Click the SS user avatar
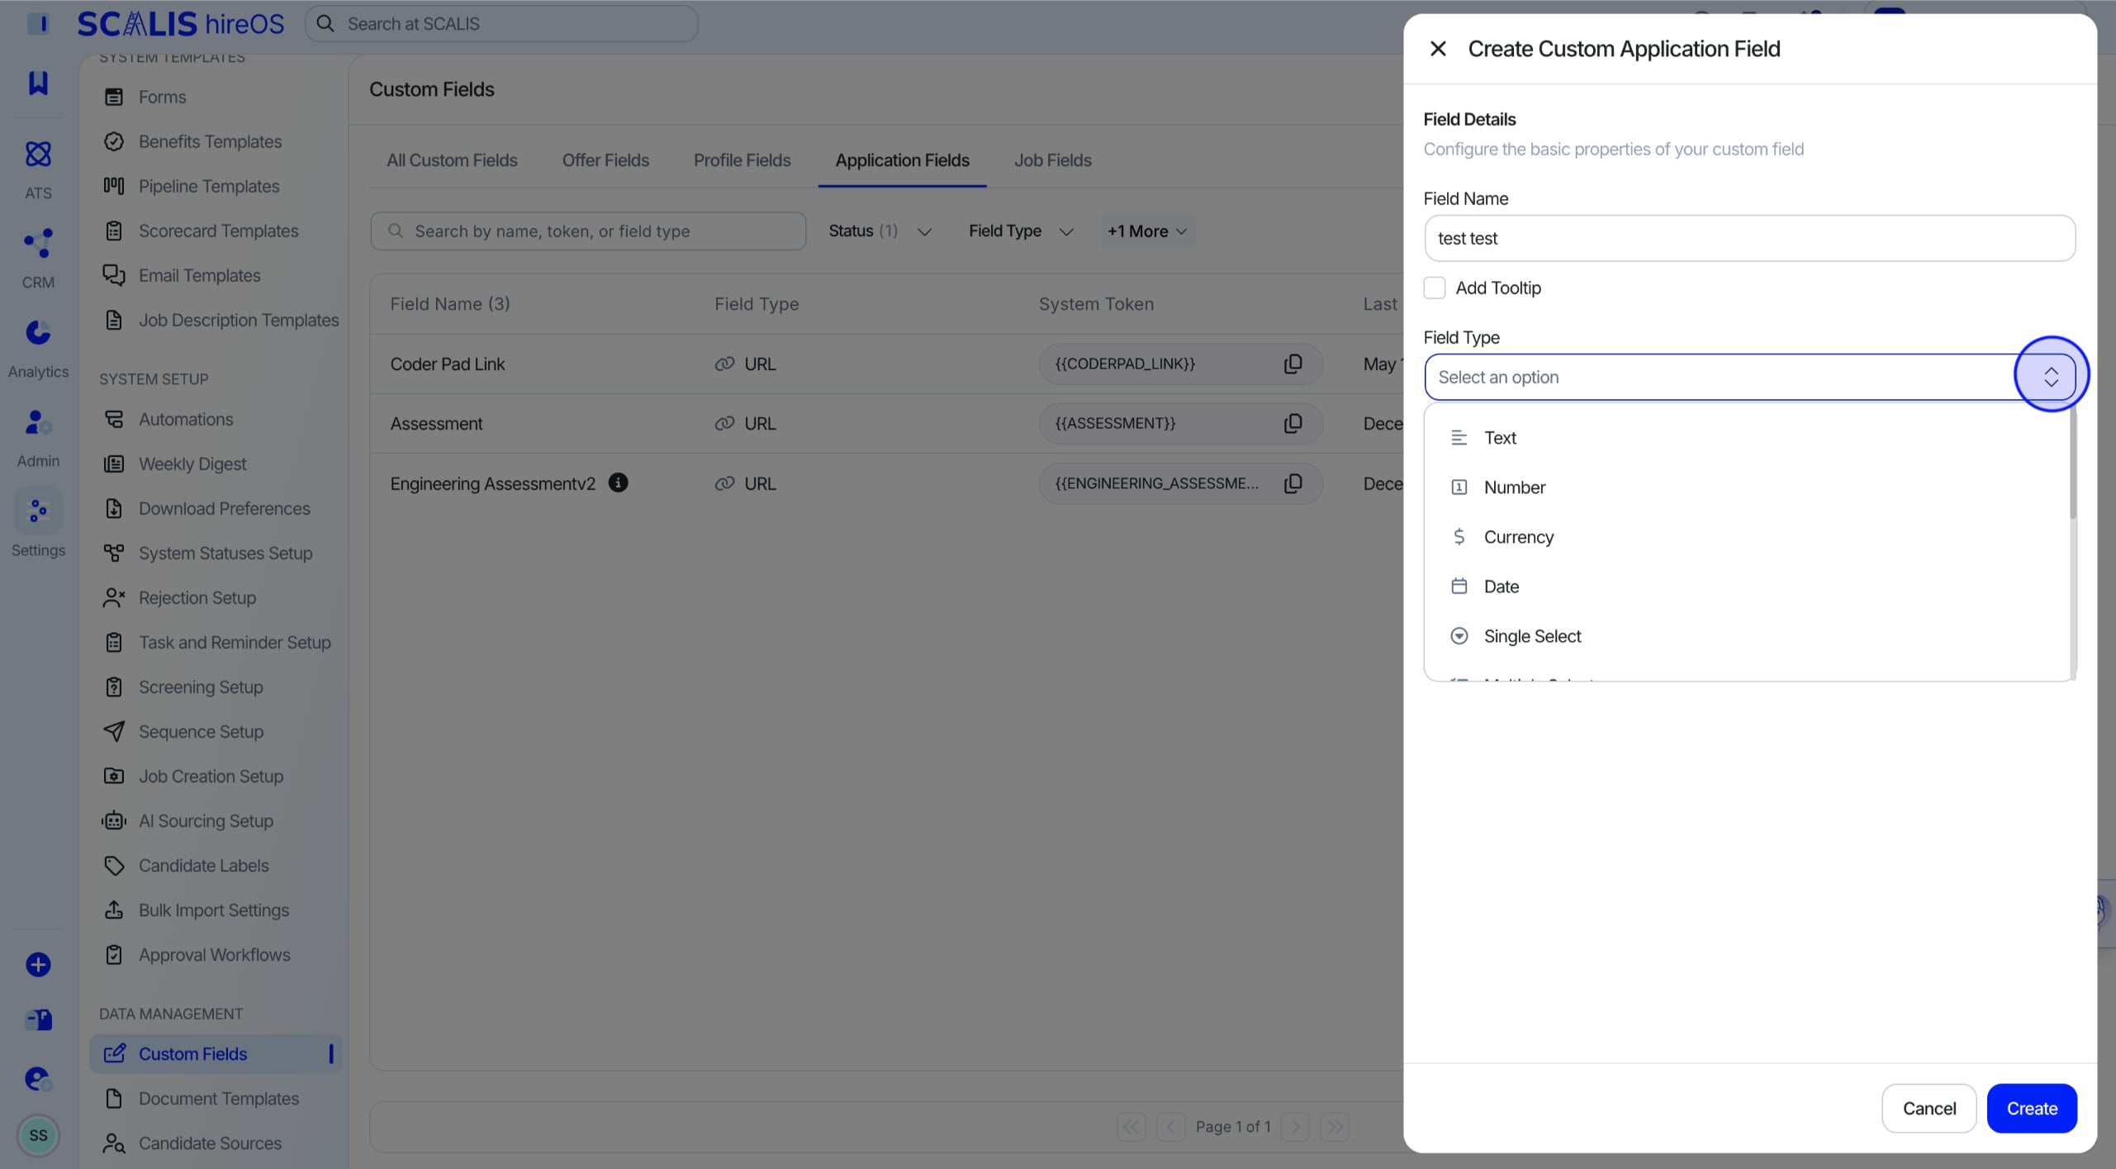The image size is (2116, 1169). pos(38,1135)
